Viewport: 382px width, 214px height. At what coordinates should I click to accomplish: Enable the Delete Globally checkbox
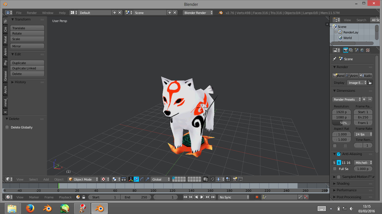coord(7,127)
